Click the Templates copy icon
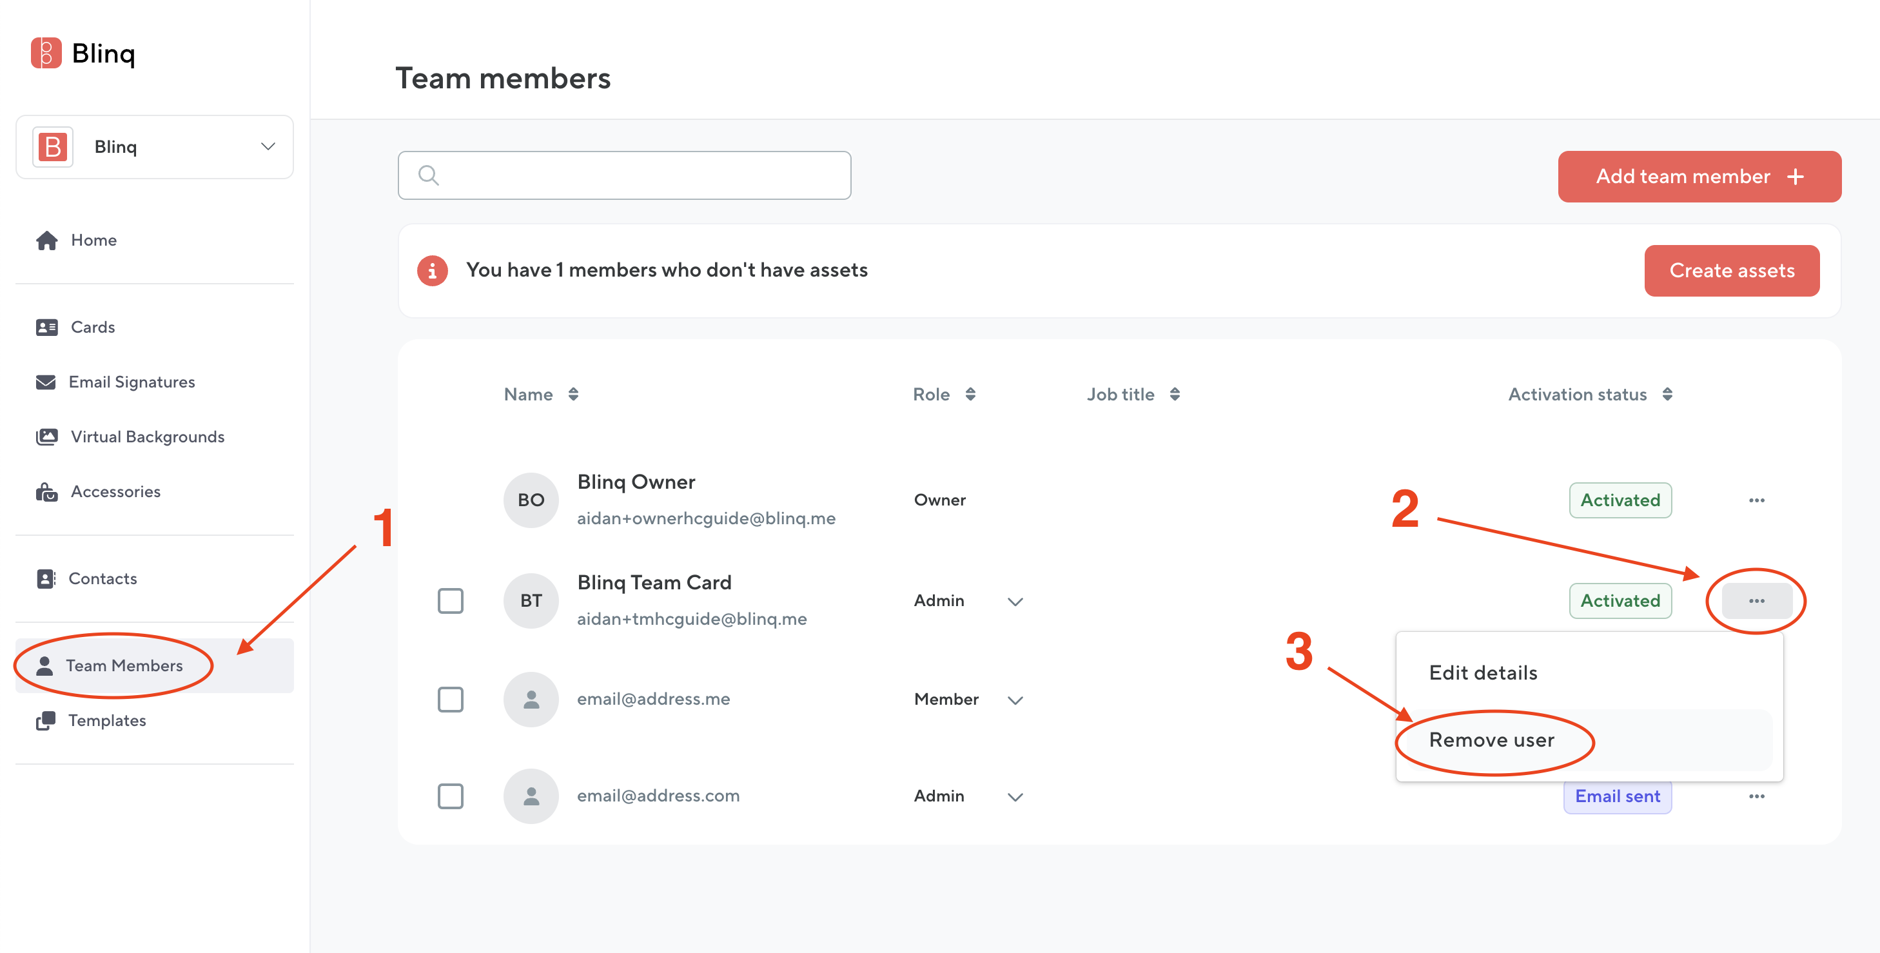This screenshot has height=953, width=1880. 46,721
